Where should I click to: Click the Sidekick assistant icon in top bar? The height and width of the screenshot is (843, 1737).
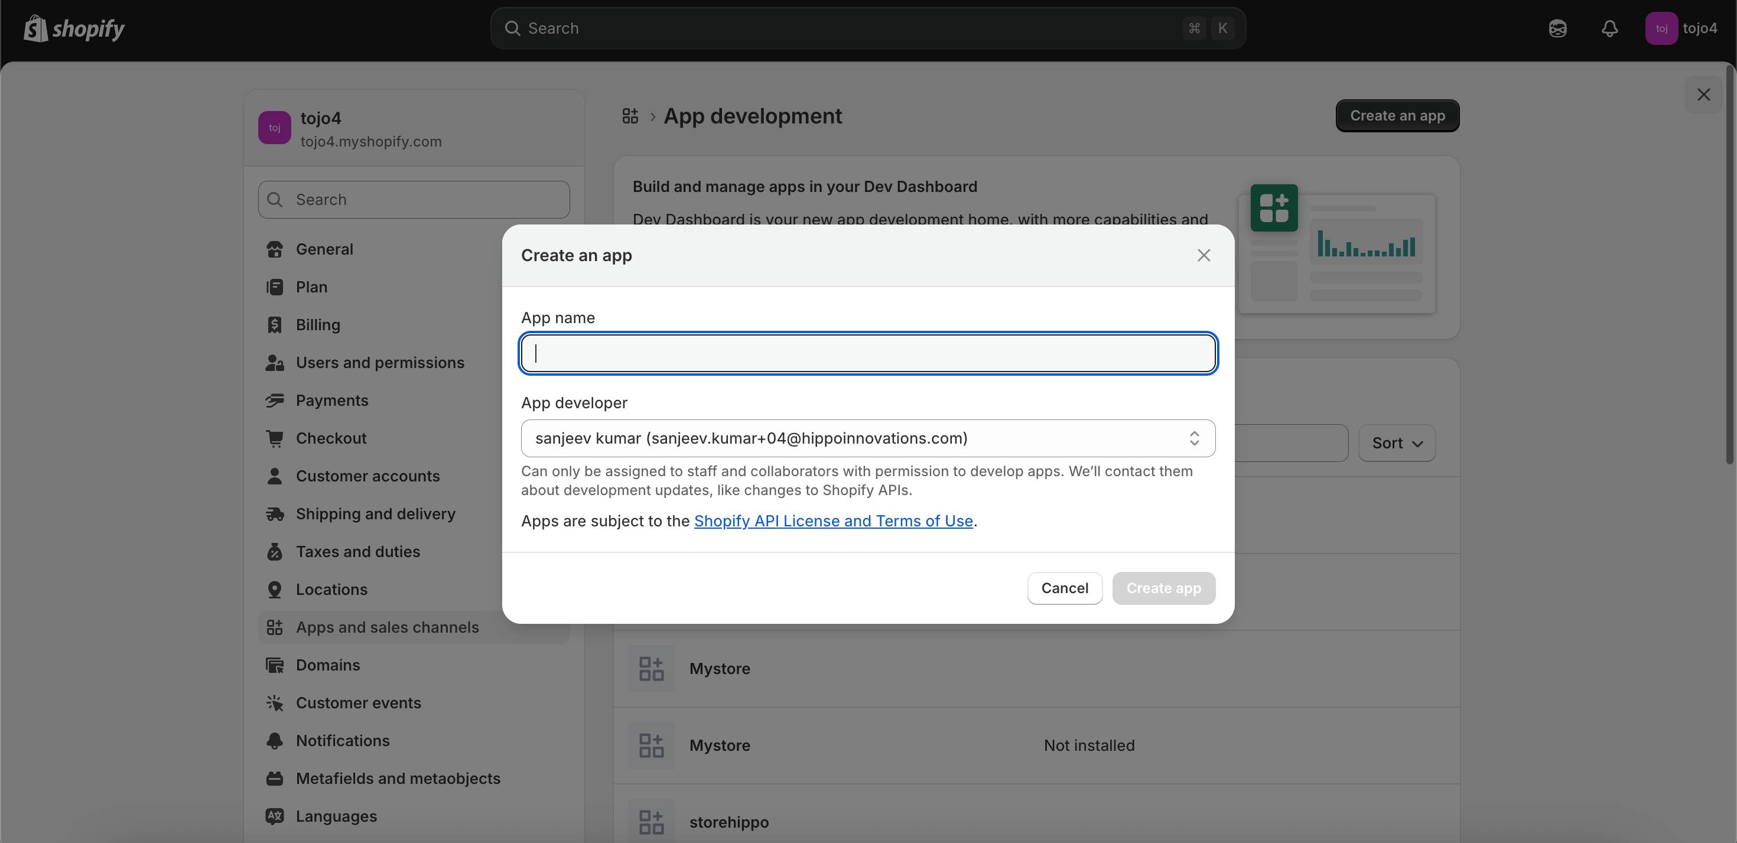pos(1557,28)
